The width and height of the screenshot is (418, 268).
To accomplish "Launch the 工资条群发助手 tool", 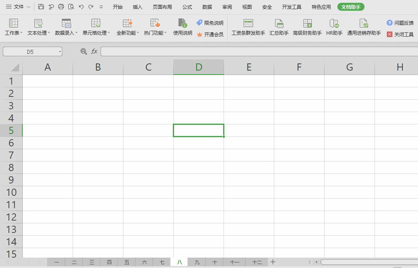I will pos(248,27).
